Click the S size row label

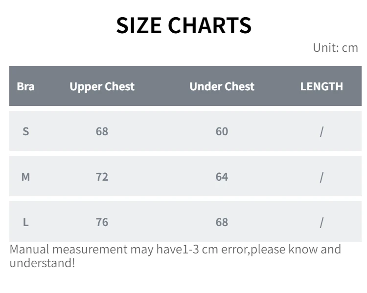tap(26, 131)
